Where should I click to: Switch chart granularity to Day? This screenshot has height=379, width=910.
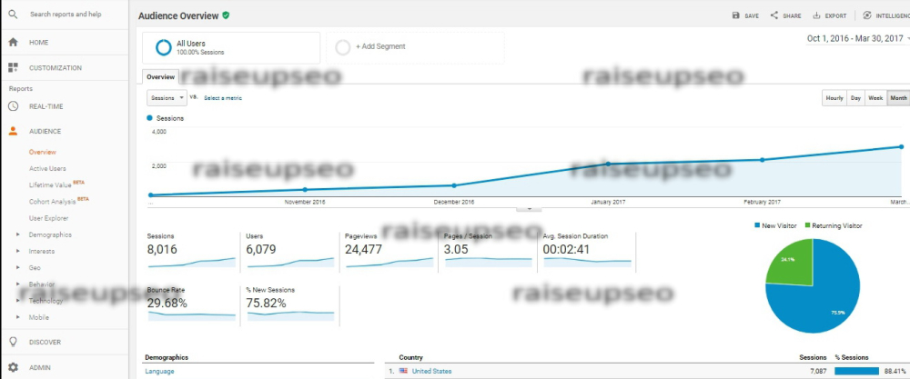click(855, 97)
